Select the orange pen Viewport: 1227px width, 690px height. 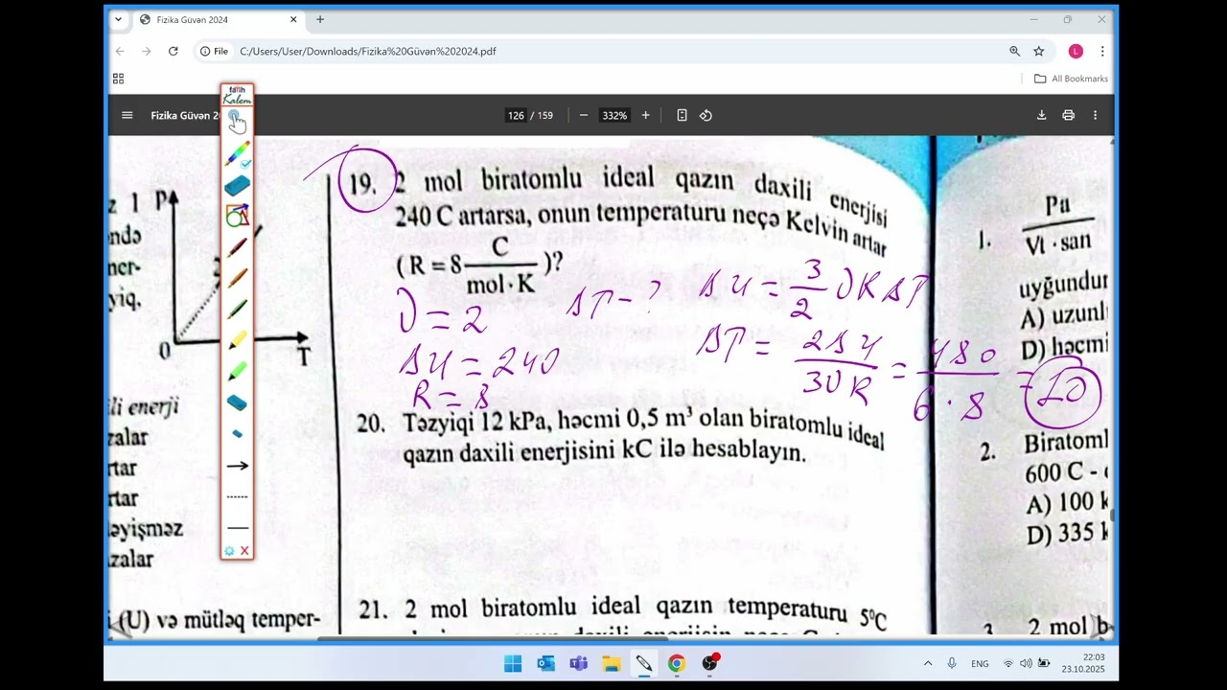click(237, 278)
